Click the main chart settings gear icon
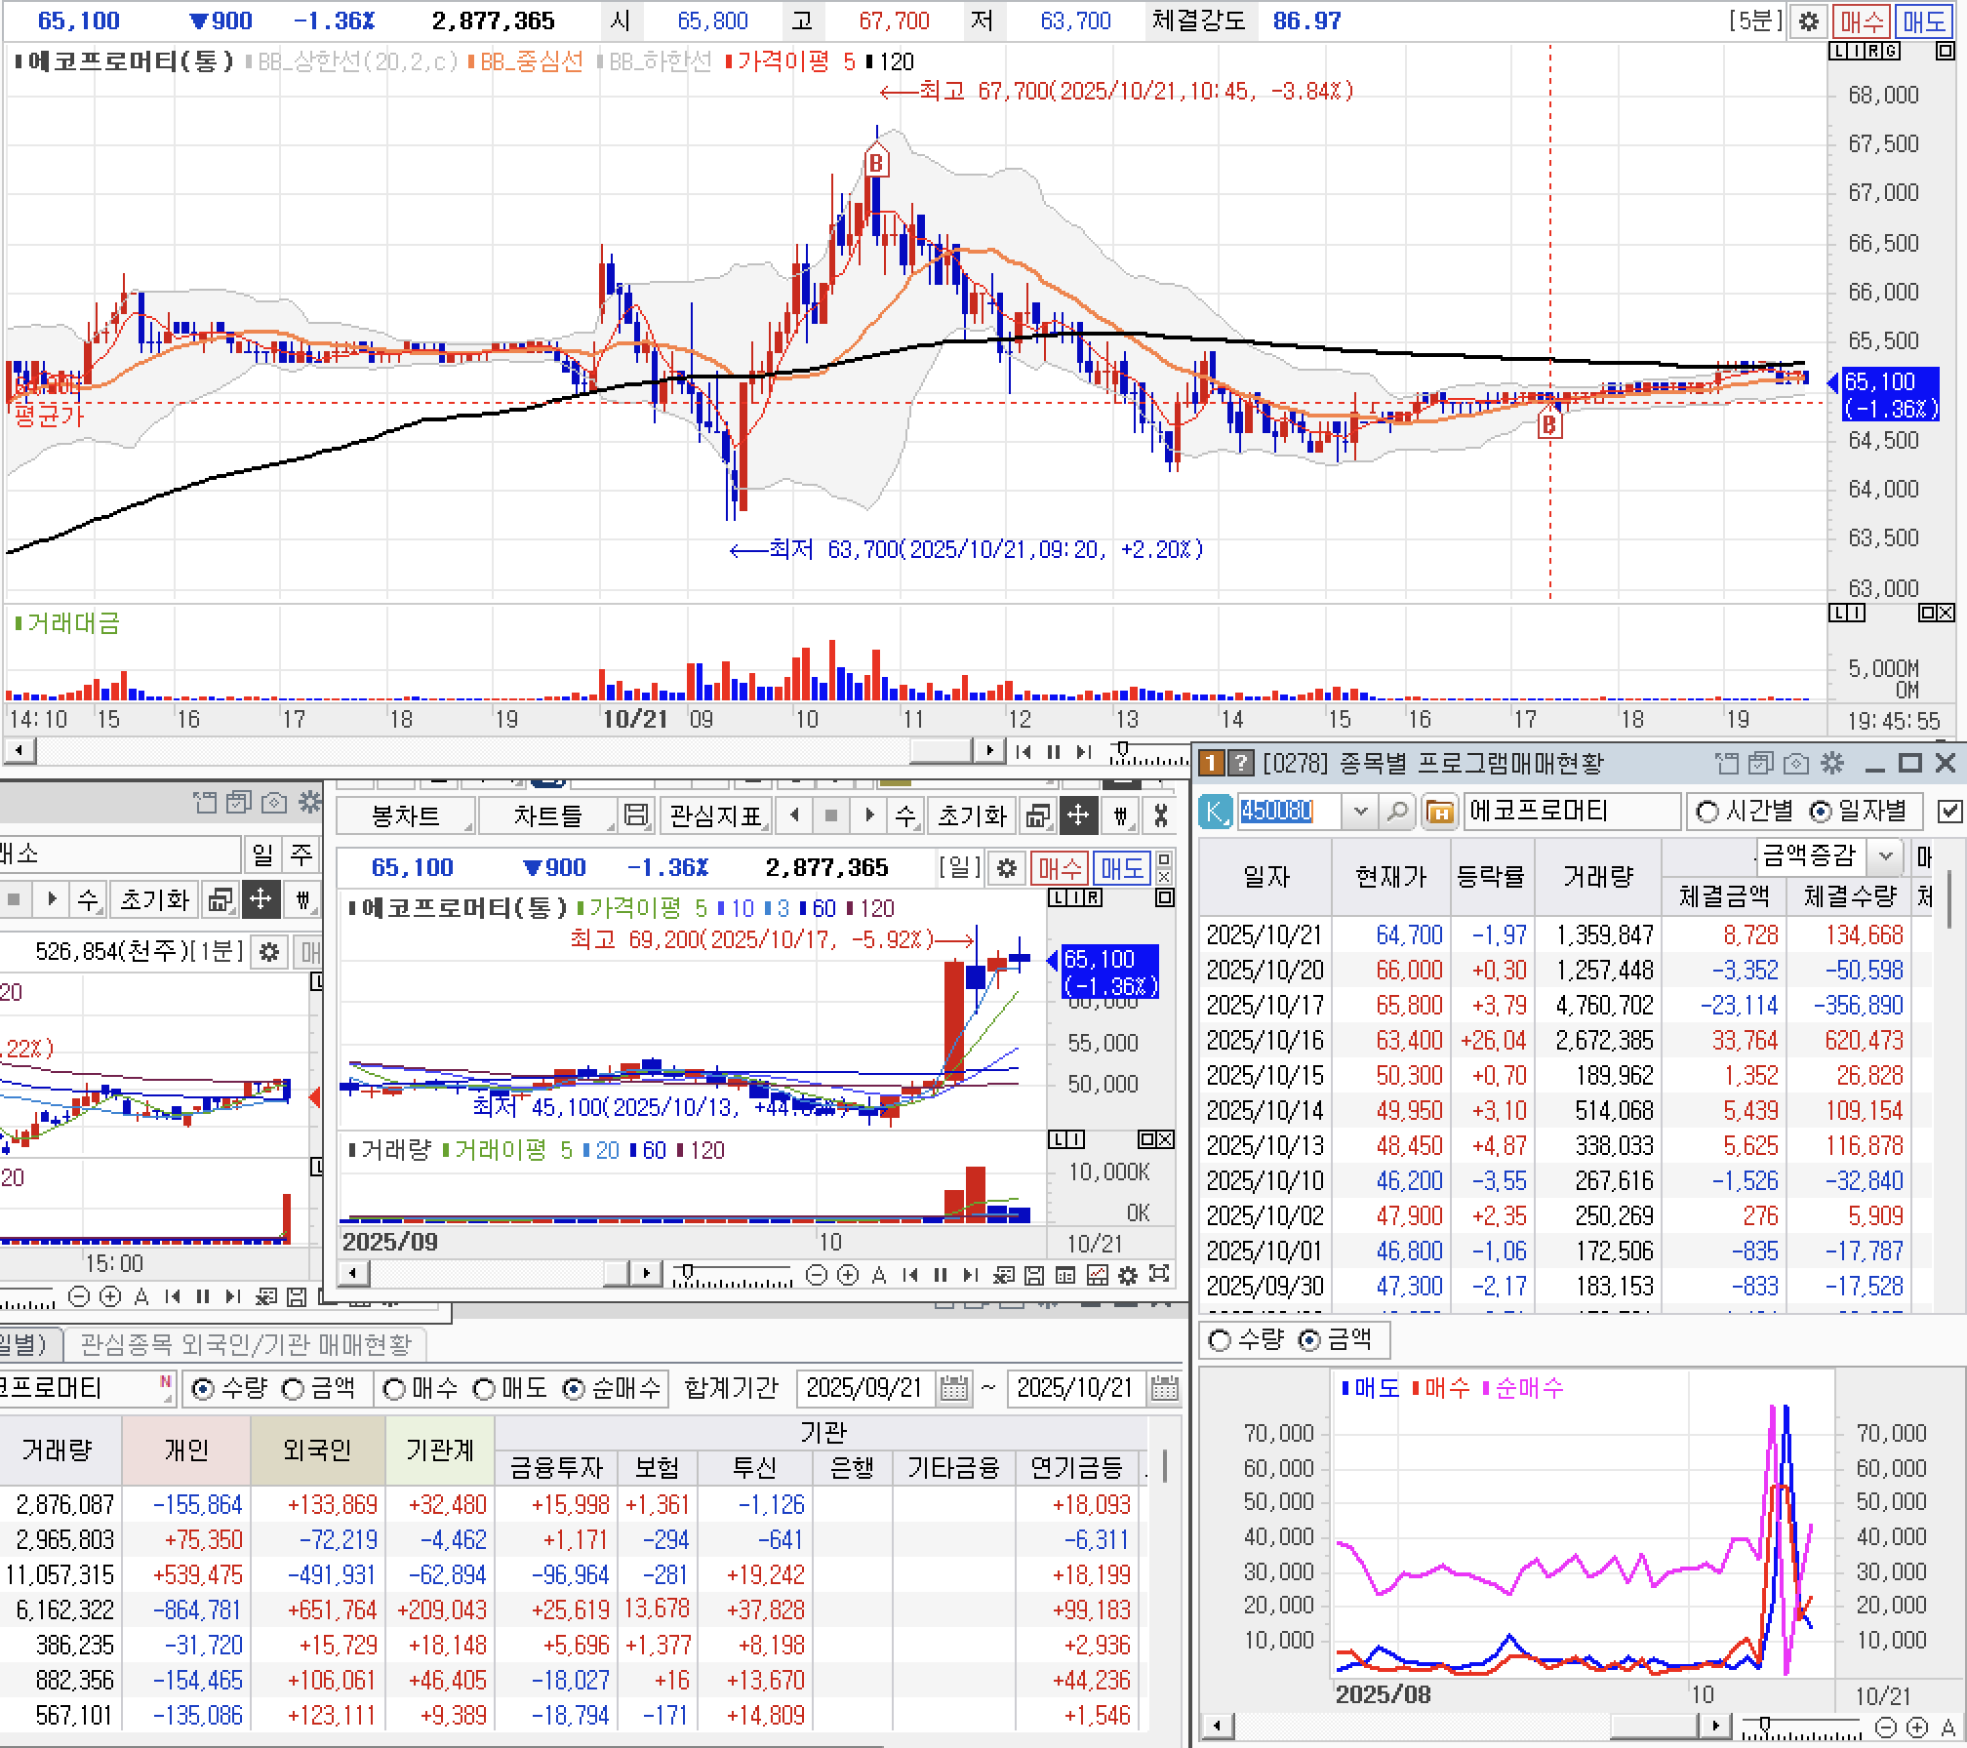1967x1748 pixels. click(1808, 20)
